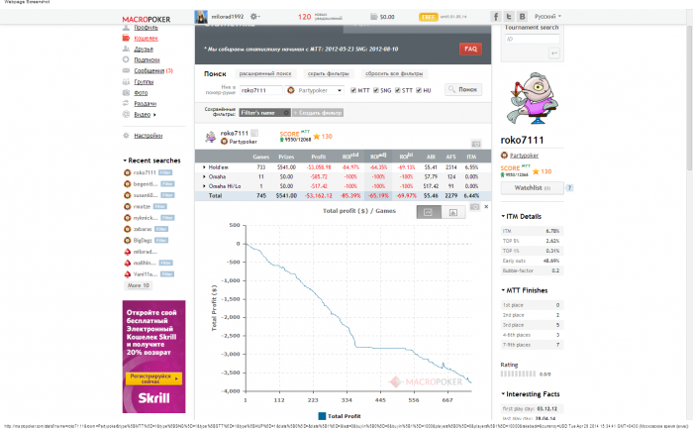
Task: Click the camera icon above the stats table
Action: [476, 144]
